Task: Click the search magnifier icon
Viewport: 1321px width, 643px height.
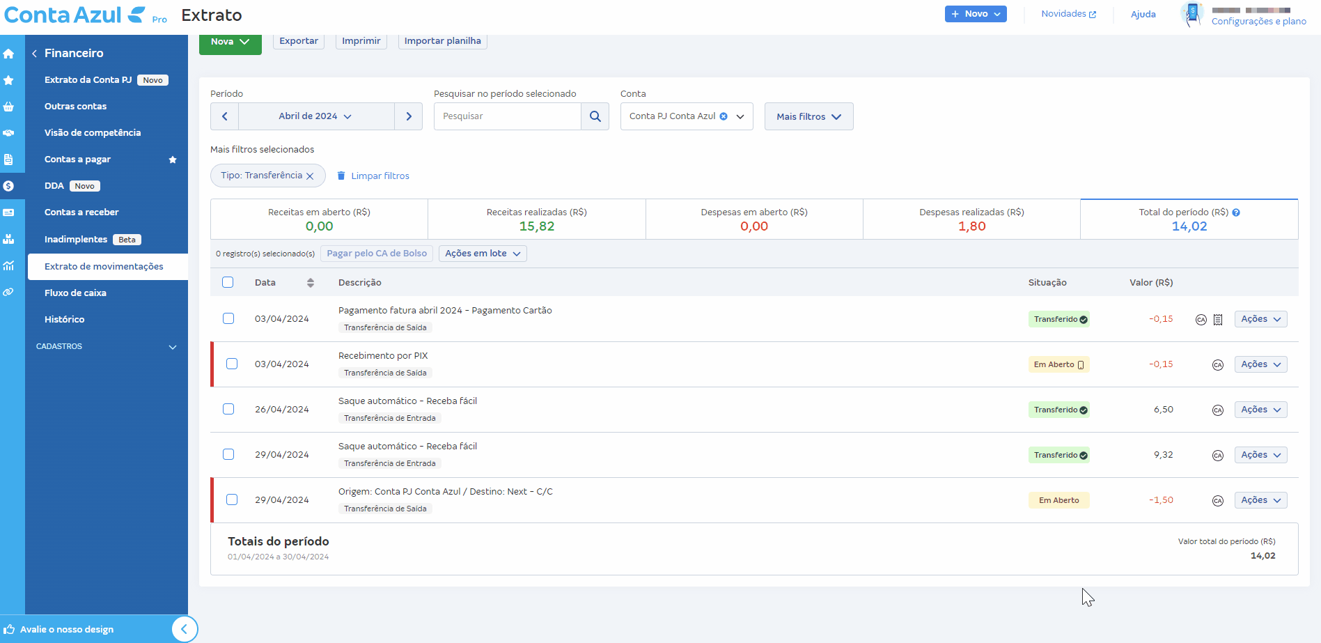Action: point(595,116)
